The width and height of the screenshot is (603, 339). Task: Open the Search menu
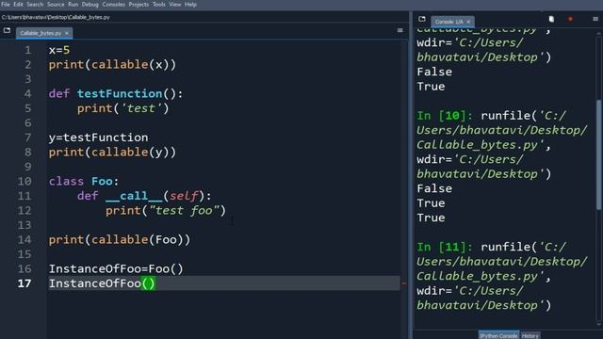[x=35, y=5]
